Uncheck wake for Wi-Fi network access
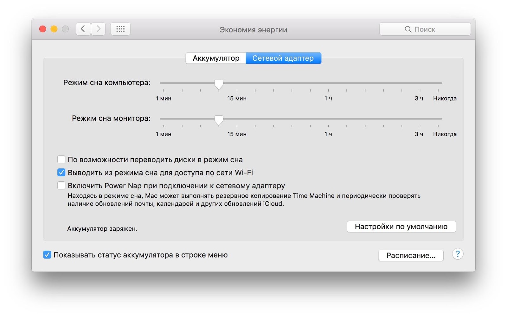507x317 pixels. point(61,173)
